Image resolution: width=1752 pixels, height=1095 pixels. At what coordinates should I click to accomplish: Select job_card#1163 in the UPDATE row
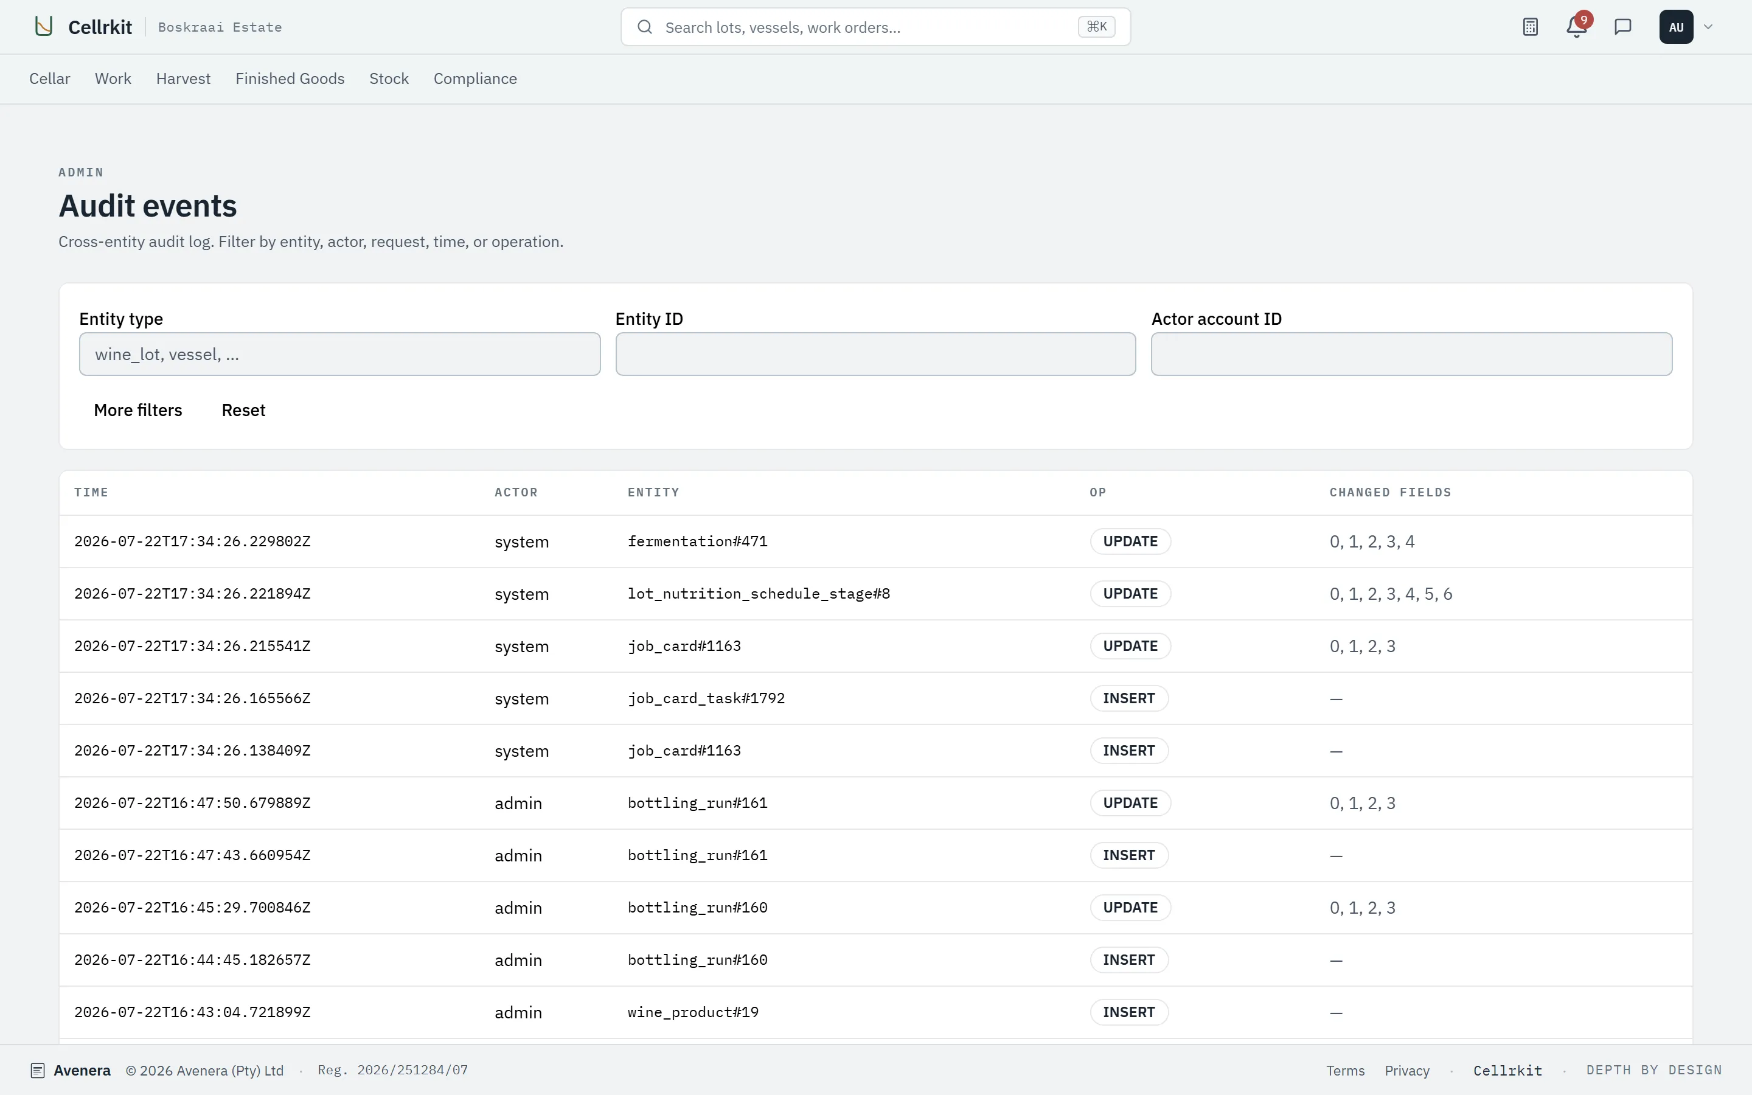[x=684, y=646]
